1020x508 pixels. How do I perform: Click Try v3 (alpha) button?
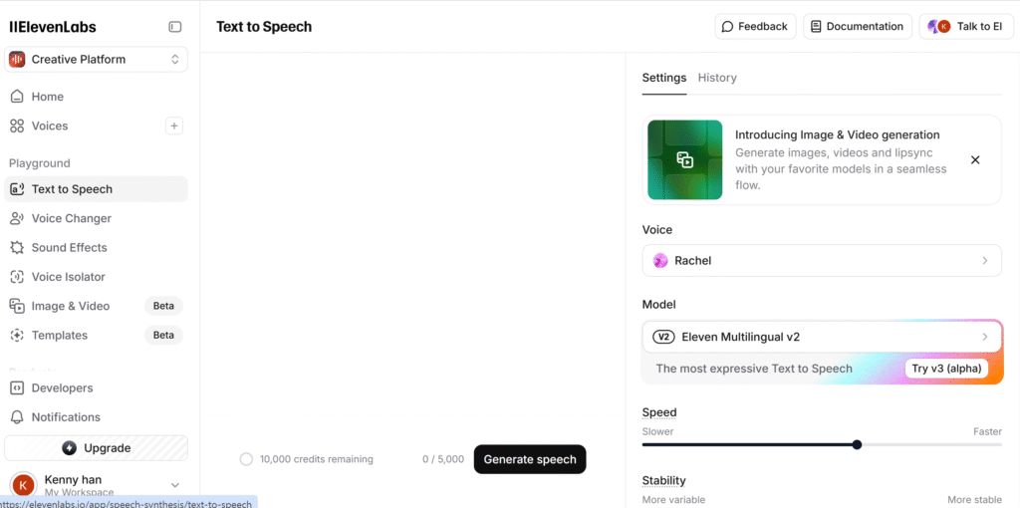pyautogui.click(x=947, y=369)
